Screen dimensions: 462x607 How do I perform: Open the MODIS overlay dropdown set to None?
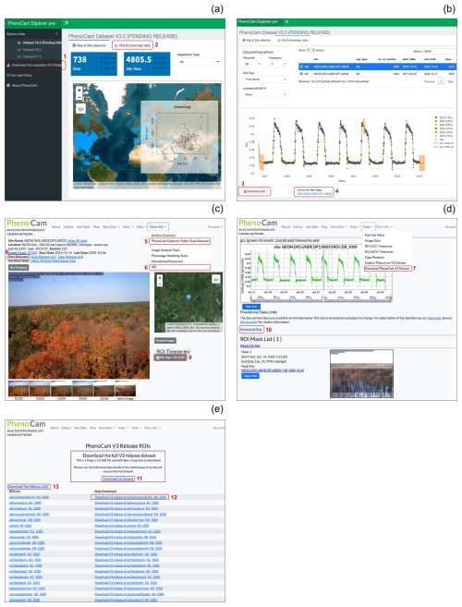click(x=266, y=94)
